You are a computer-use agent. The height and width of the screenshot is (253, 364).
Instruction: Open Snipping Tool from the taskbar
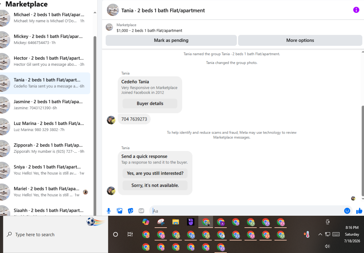[161, 222]
